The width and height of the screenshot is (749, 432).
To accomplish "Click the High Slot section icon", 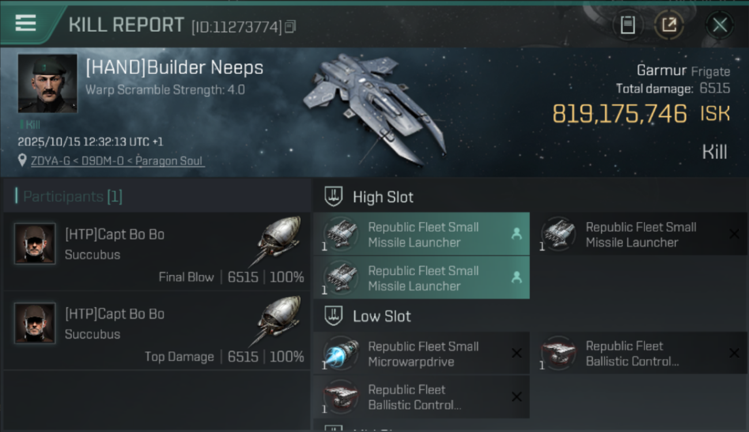I will tap(334, 196).
